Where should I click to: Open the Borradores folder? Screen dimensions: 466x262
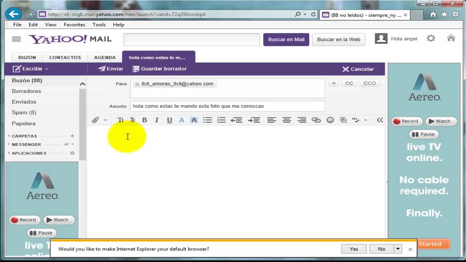[x=27, y=91]
